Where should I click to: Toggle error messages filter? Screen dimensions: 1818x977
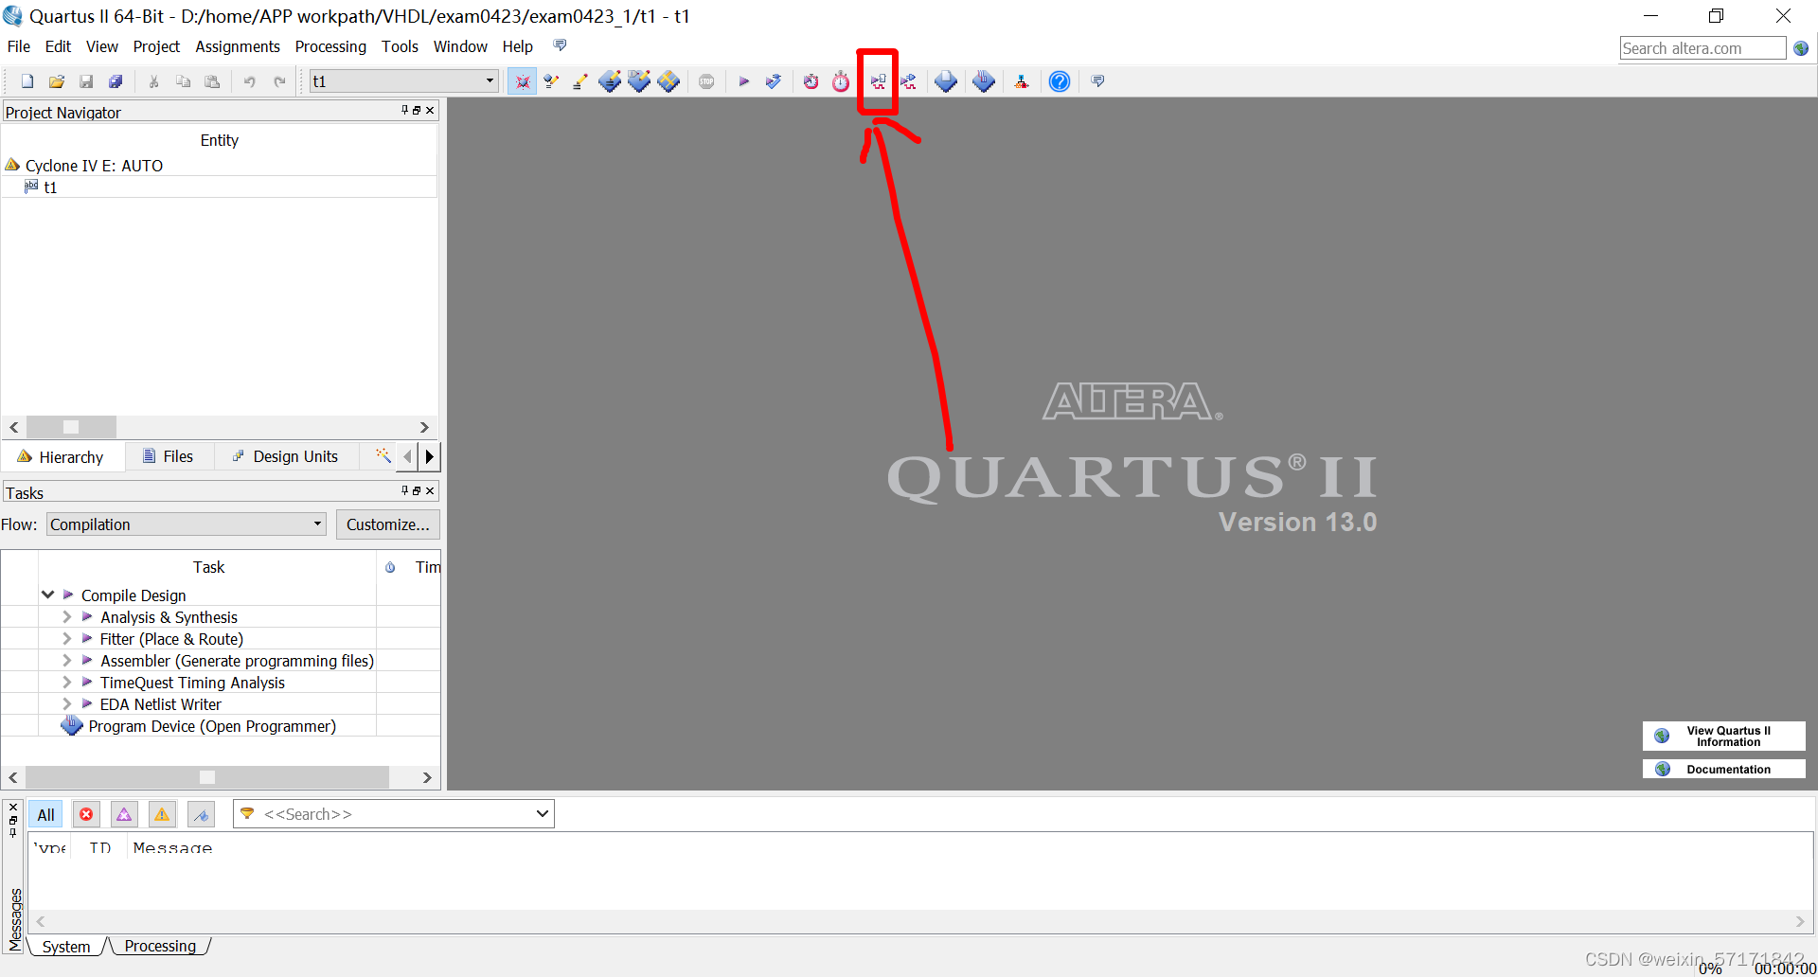[x=86, y=814]
